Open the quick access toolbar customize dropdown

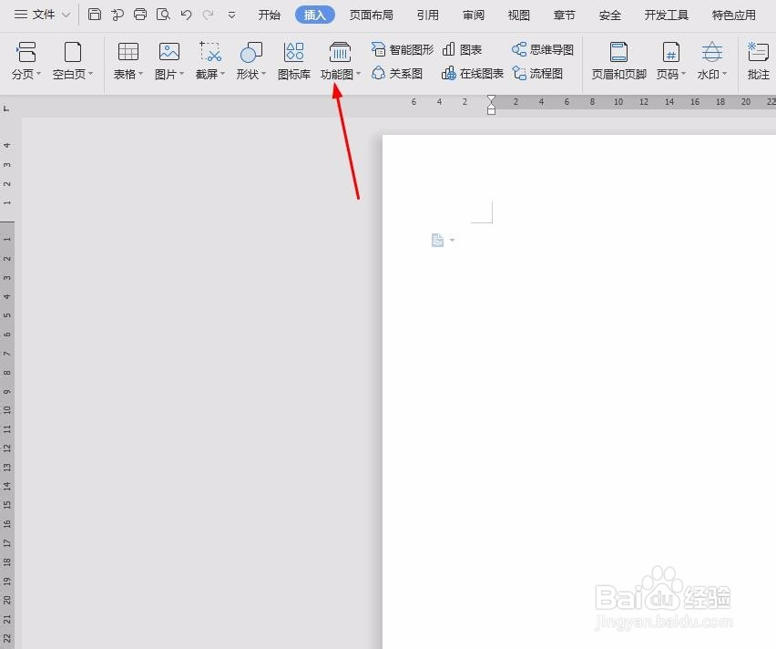click(x=231, y=15)
